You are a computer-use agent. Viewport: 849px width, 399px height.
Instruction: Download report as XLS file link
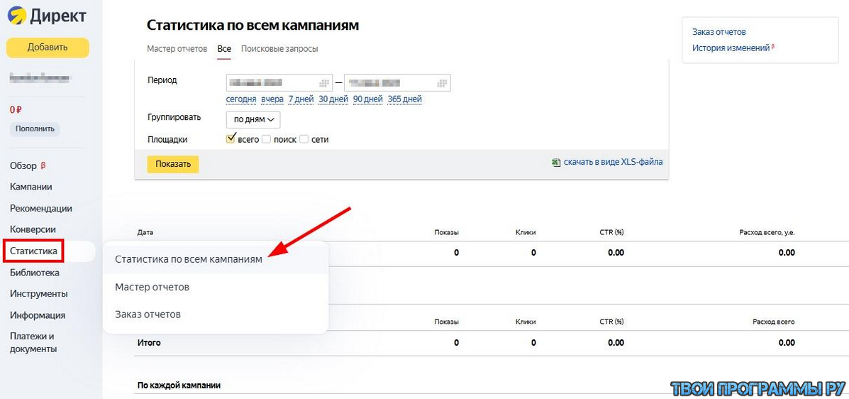click(613, 162)
